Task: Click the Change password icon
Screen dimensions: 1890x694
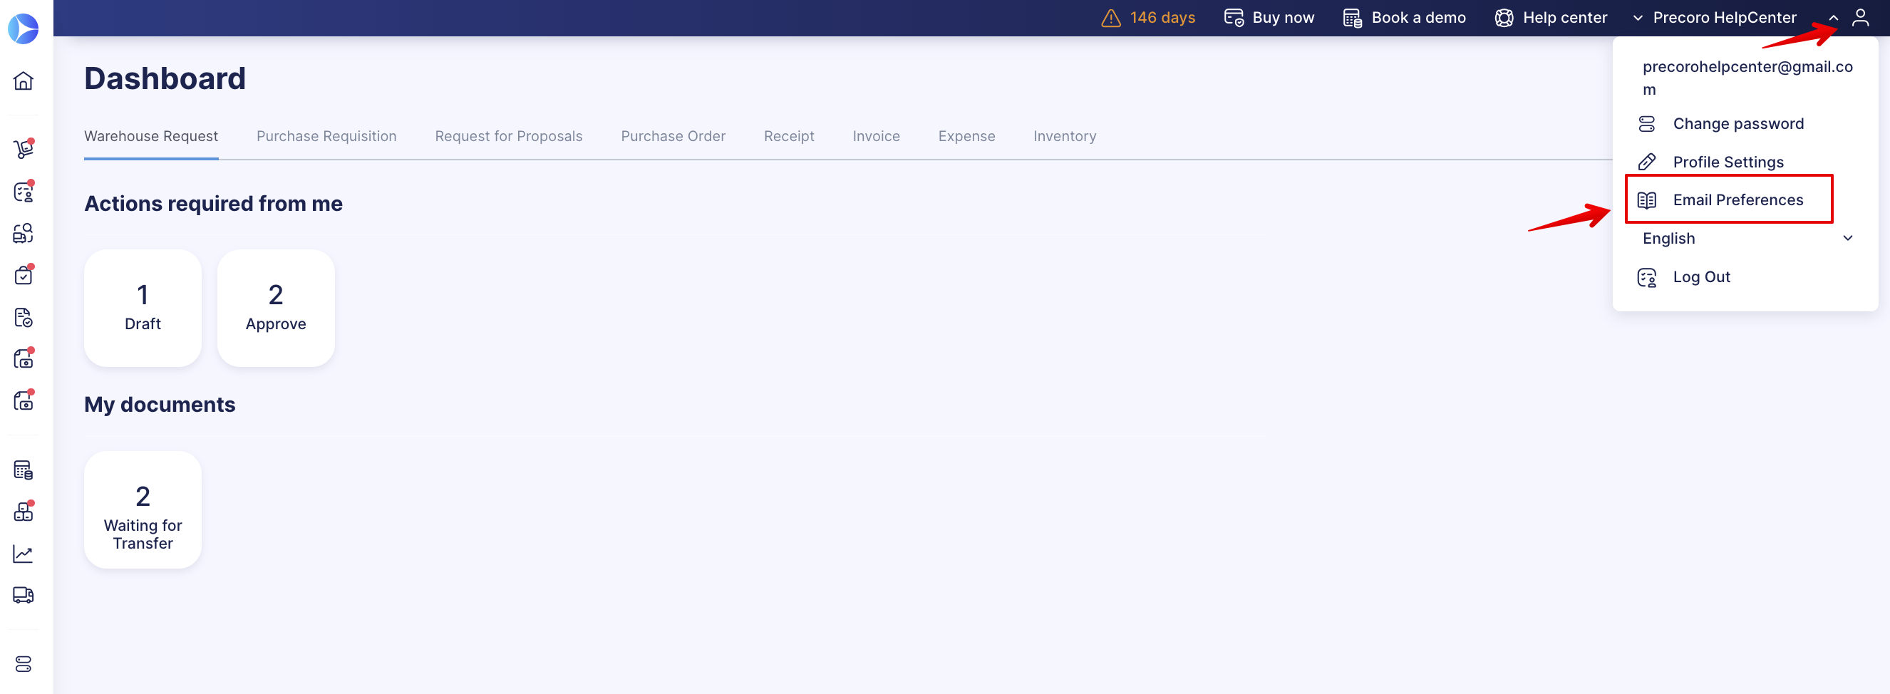Action: click(1646, 124)
